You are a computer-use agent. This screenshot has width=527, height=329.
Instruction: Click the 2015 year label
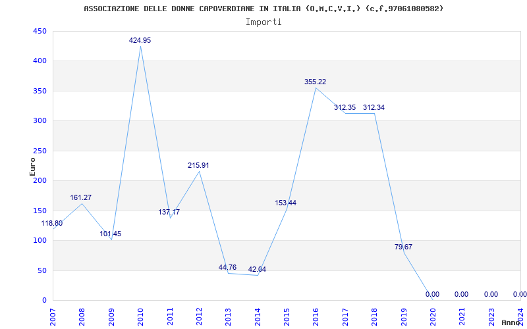pyautogui.click(x=287, y=317)
